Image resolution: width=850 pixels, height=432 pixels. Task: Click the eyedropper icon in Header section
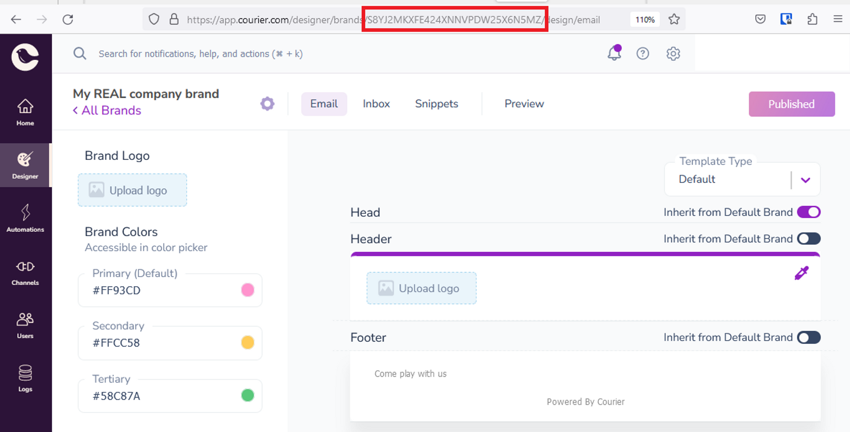(x=802, y=273)
